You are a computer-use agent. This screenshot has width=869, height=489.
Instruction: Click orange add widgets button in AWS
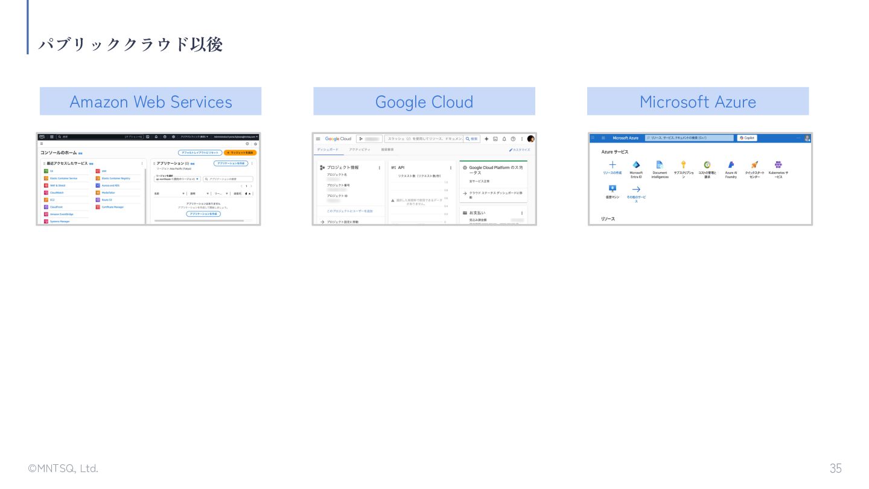tap(240, 153)
